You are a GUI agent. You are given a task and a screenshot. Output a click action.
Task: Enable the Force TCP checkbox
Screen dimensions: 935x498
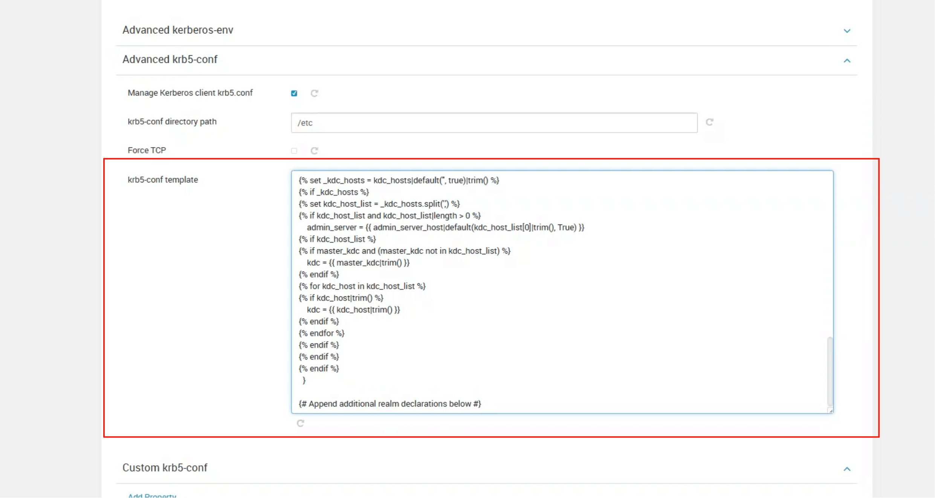coord(294,151)
